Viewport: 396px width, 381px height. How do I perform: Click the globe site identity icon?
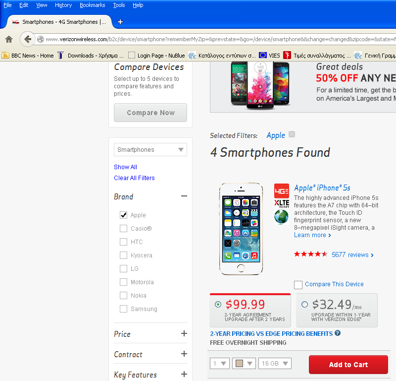click(41, 39)
